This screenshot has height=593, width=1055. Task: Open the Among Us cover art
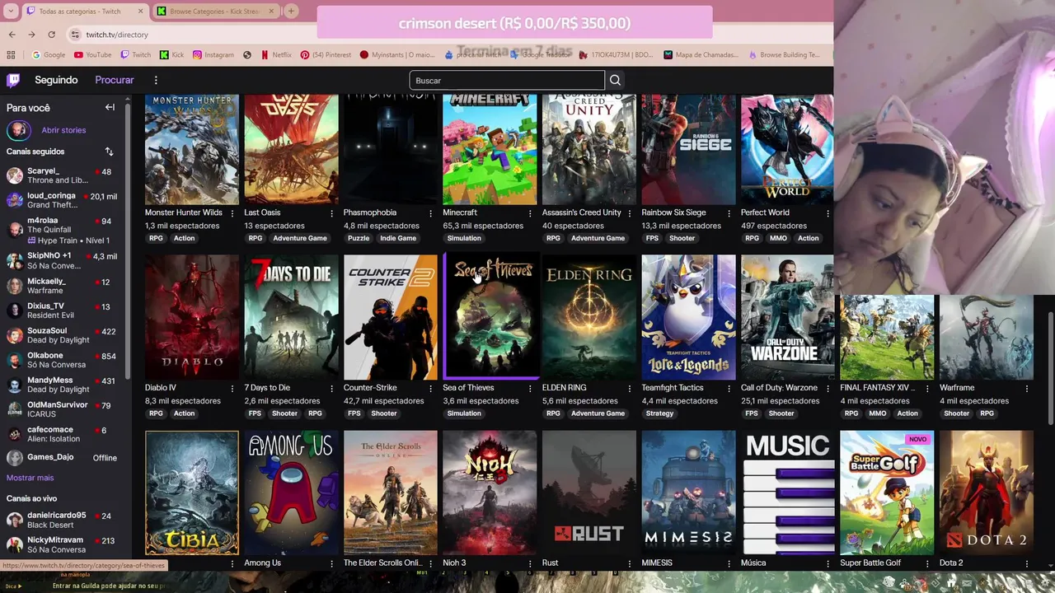pos(291,493)
